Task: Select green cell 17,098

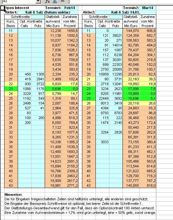Action: (x=131, y=89)
